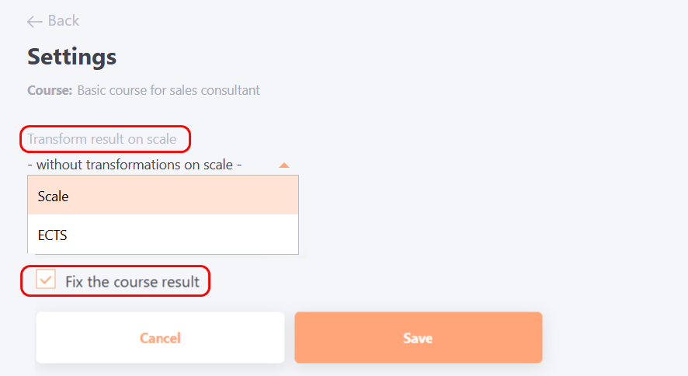Click the checkmark in the checkbox

(x=46, y=280)
